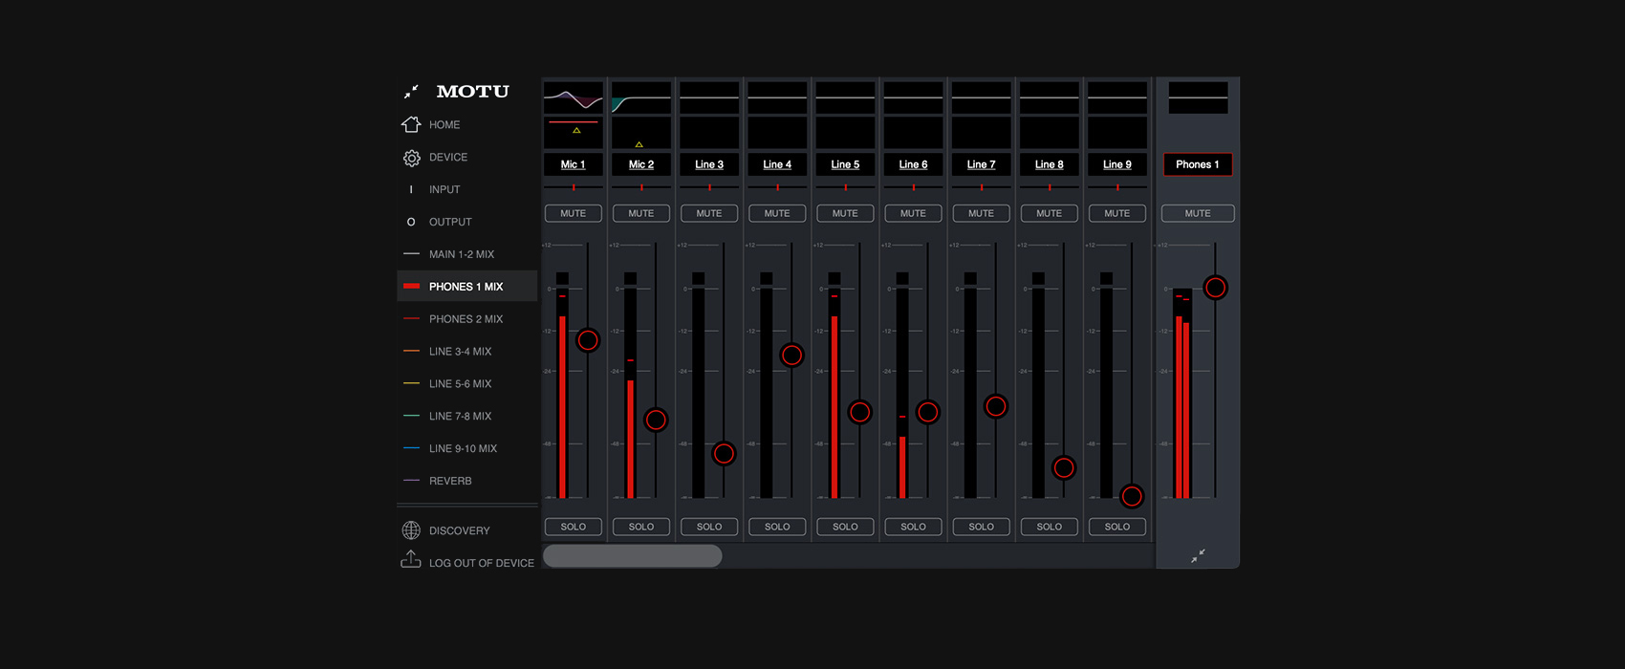Mute the Mic 1 channel
Screen dimensions: 1625x669
(x=574, y=213)
